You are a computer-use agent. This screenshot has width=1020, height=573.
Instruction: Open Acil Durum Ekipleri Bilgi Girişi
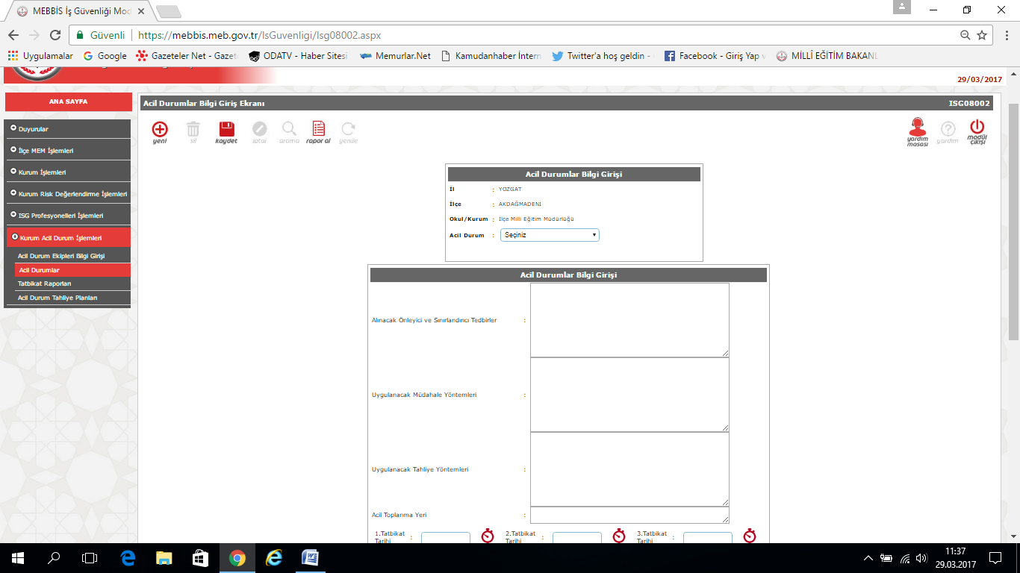point(61,256)
